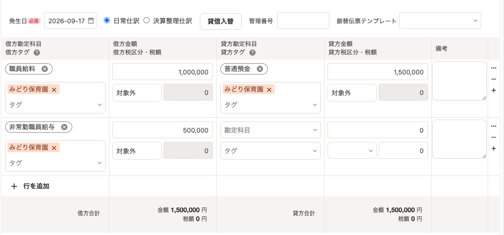Click the help icon next to 借方タグ
This screenshot has height=235, width=504.
(x=37, y=52)
